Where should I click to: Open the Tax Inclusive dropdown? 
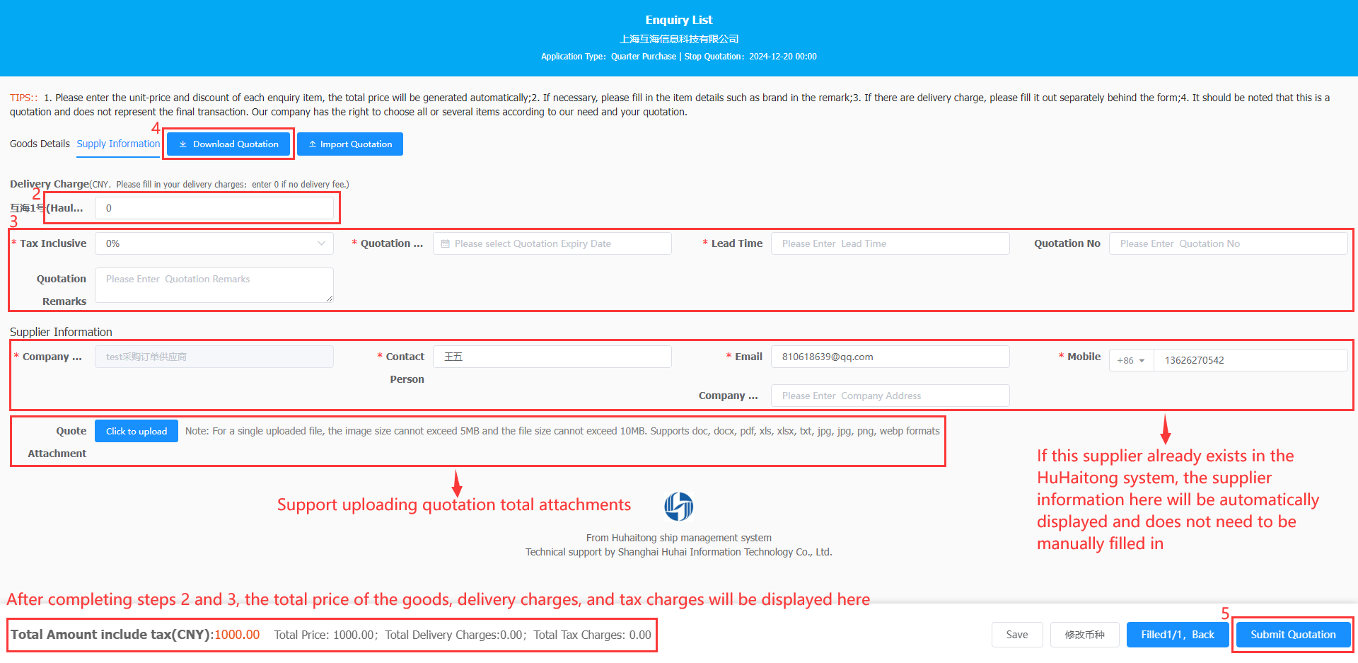coord(214,243)
